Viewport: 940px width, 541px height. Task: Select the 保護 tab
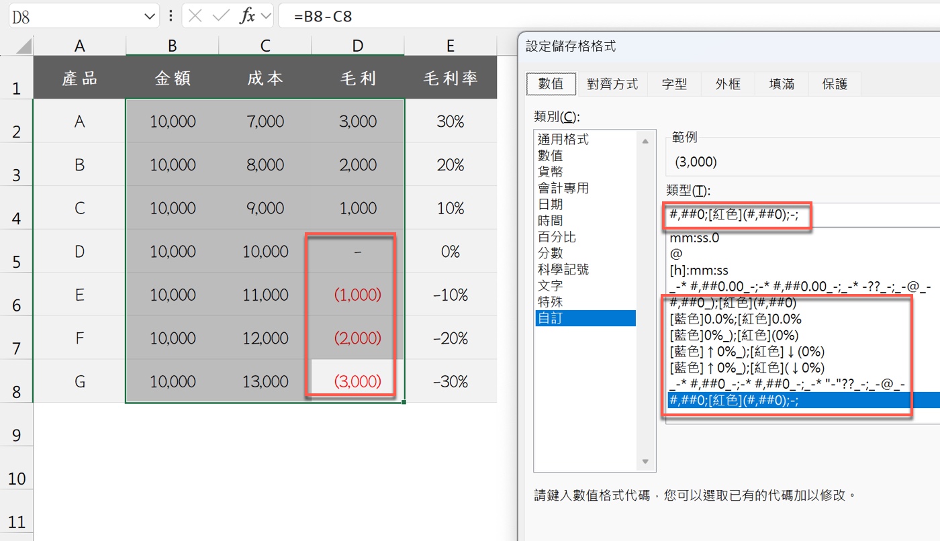point(834,83)
